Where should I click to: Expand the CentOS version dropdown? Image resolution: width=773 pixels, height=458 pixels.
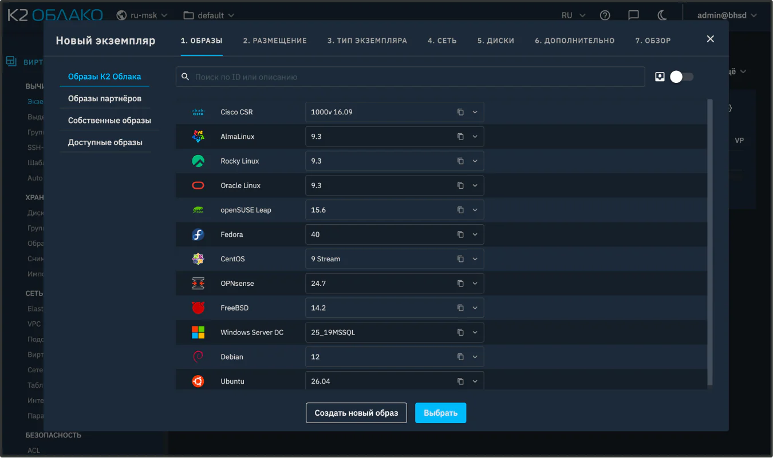(x=475, y=259)
